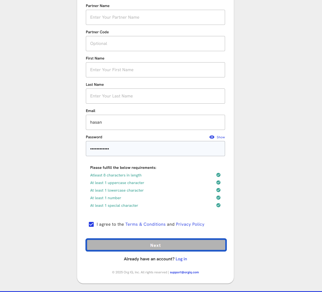The width and height of the screenshot is (322, 292).
Task: Open the Terms & Conditions link
Action: [x=145, y=224]
